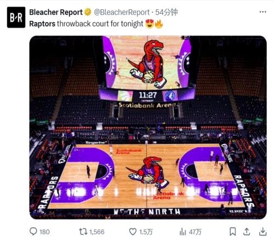The image size is (274, 241).
Task: Like the tweet with heart icon
Action: click(x=133, y=232)
